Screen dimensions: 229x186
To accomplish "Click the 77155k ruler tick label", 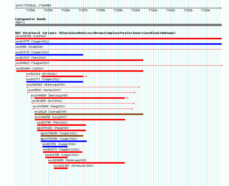I will [x=48, y=10].
